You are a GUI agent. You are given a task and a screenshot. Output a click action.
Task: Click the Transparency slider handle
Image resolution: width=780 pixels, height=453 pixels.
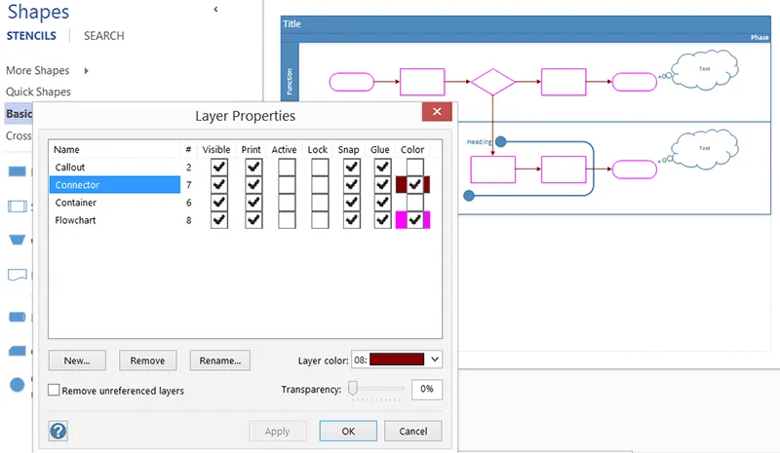click(x=353, y=388)
